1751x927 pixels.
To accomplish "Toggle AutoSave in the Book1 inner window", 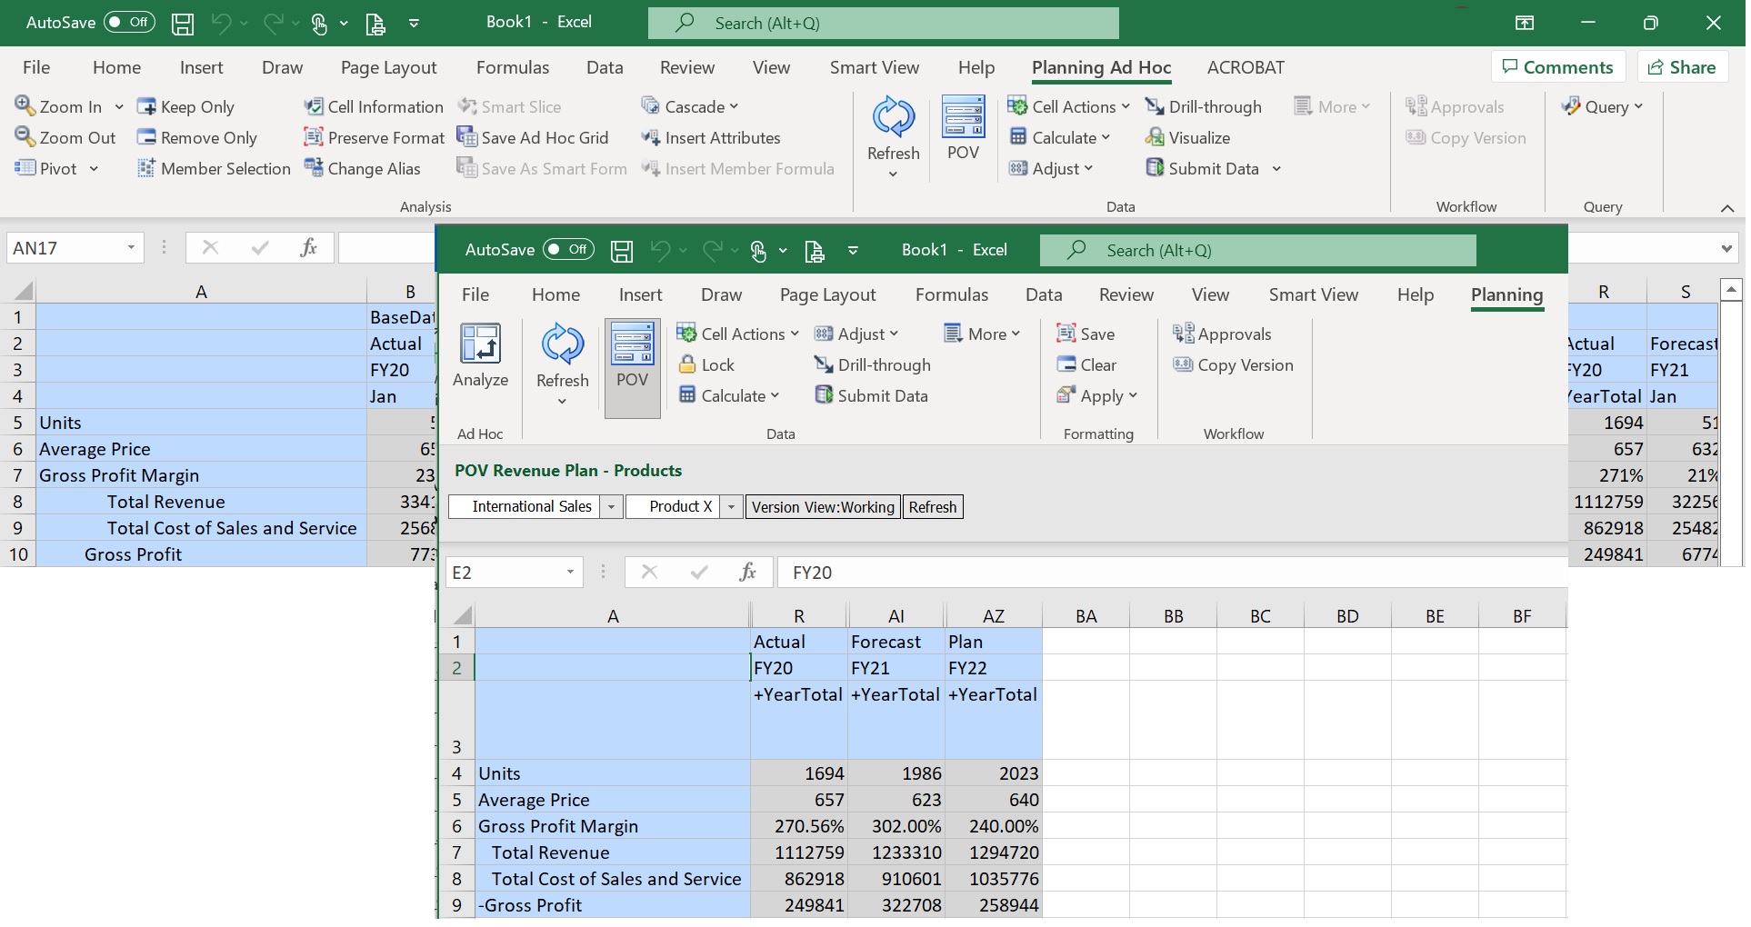I will [x=567, y=250].
